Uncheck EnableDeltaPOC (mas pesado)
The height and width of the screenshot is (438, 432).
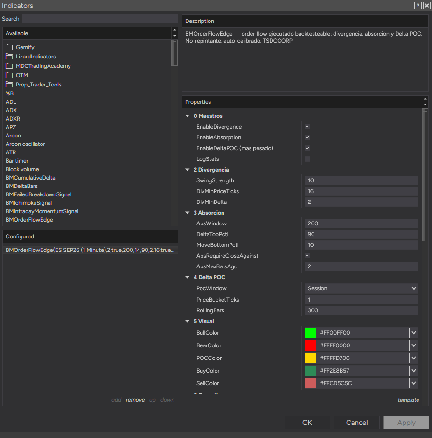click(x=307, y=148)
